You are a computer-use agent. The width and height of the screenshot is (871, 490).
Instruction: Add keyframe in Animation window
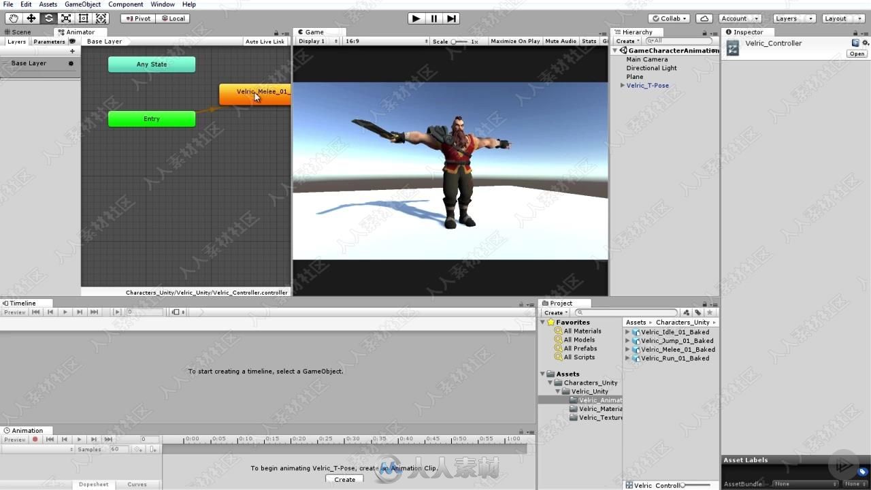click(138, 449)
